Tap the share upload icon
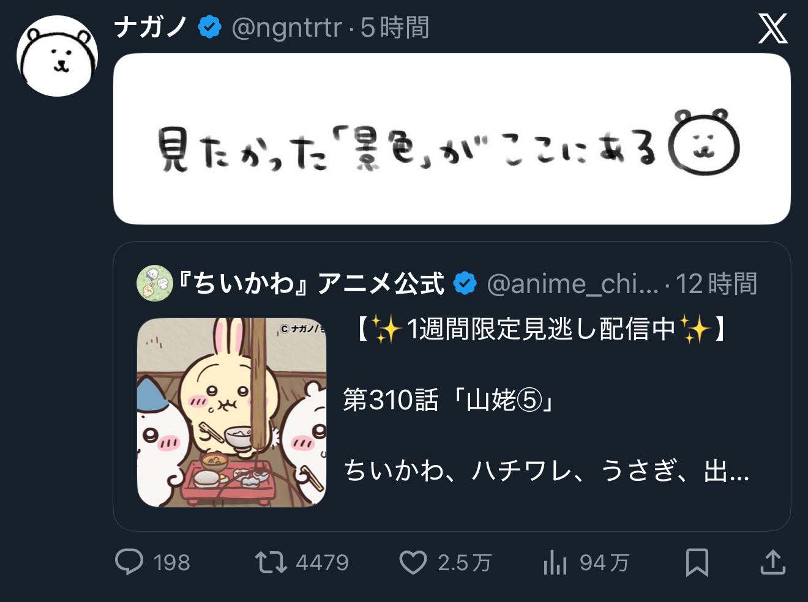Viewport: 808px width, 602px height. click(772, 562)
